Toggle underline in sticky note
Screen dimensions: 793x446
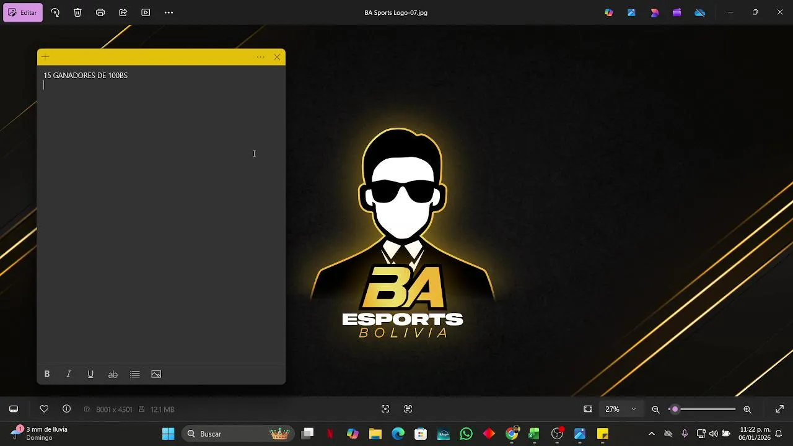90,374
